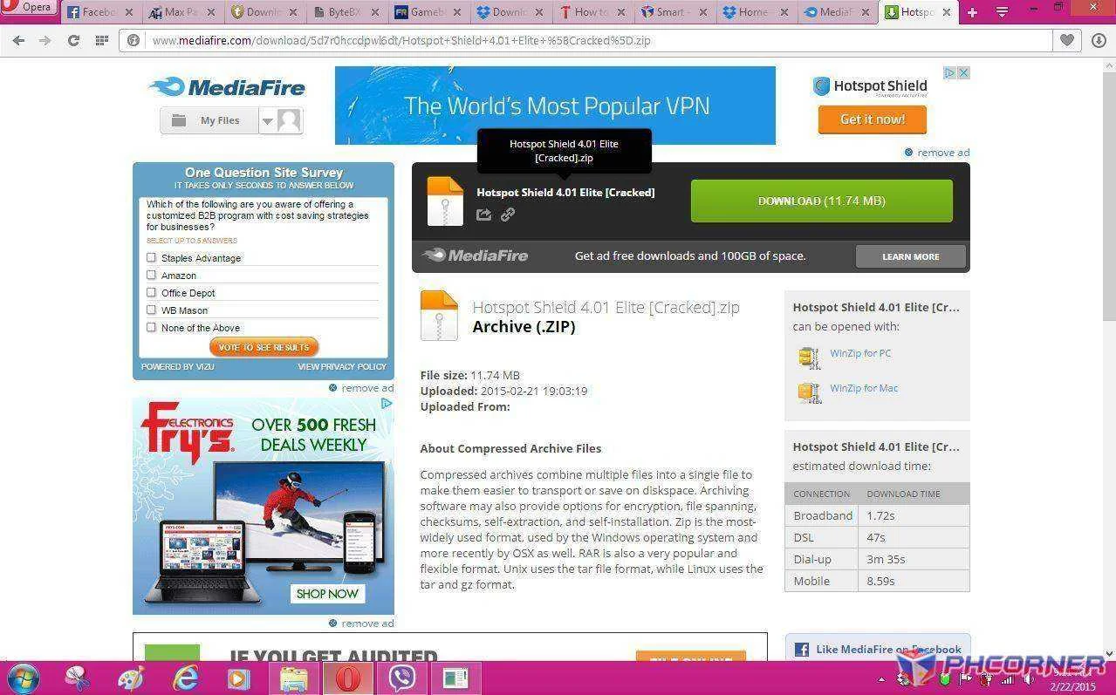Open a new tab with plus icon
This screenshot has height=695, width=1116.
972,12
